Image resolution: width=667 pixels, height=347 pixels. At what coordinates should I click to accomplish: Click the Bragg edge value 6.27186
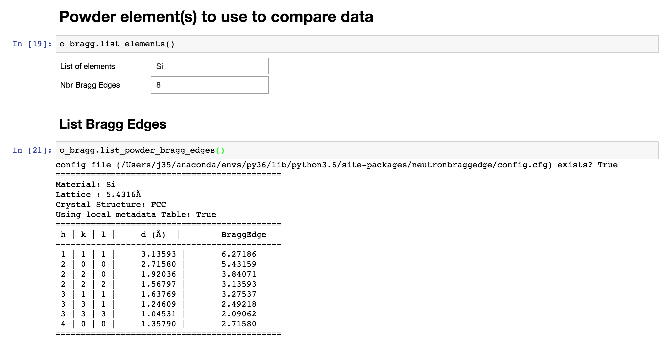[x=239, y=254]
